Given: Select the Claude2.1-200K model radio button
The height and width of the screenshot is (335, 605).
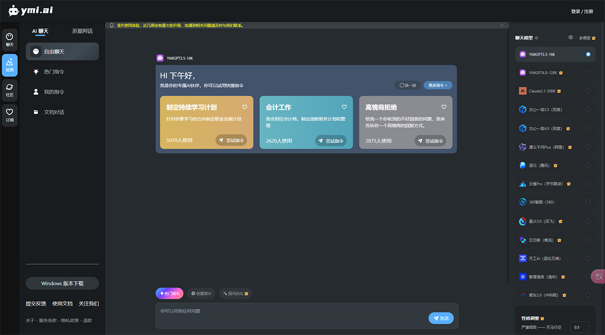Looking at the screenshot, I should click(x=588, y=91).
